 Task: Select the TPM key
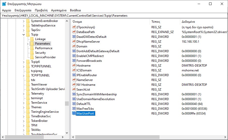pyautogui.click(x=34, y=125)
